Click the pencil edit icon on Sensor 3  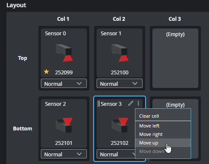[131, 103]
